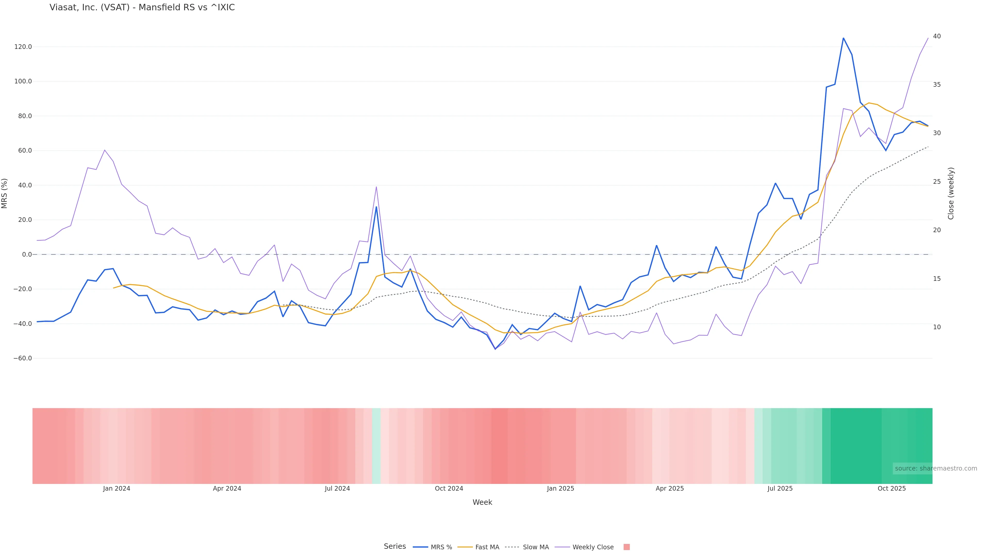The height and width of the screenshot is (556, 990).
Task: Toggle Weekly Close legend entry
Action: 593,547
